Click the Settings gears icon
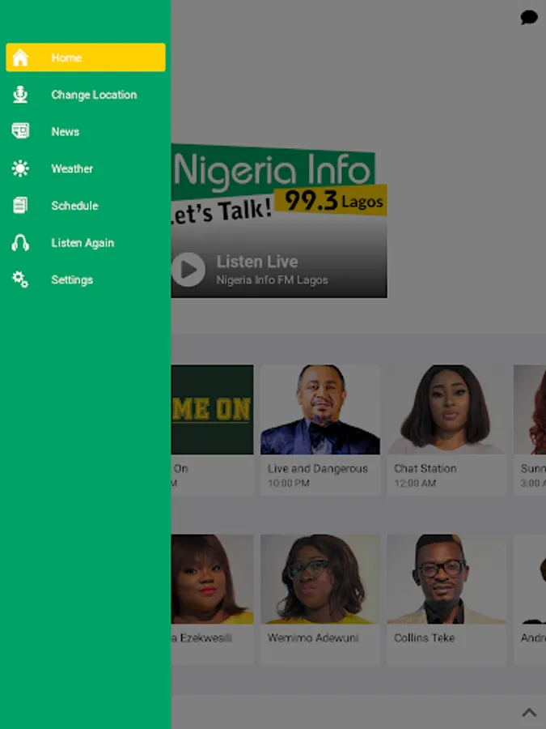Image resolution: width=546 pixels, height=729 pixels. coord(20,279)
